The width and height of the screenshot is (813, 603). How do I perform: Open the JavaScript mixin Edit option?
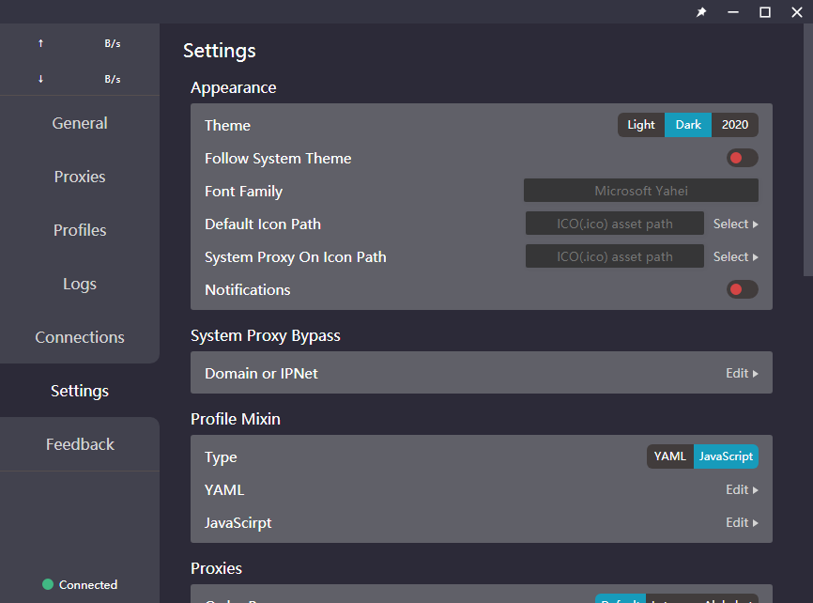point(741,522)
